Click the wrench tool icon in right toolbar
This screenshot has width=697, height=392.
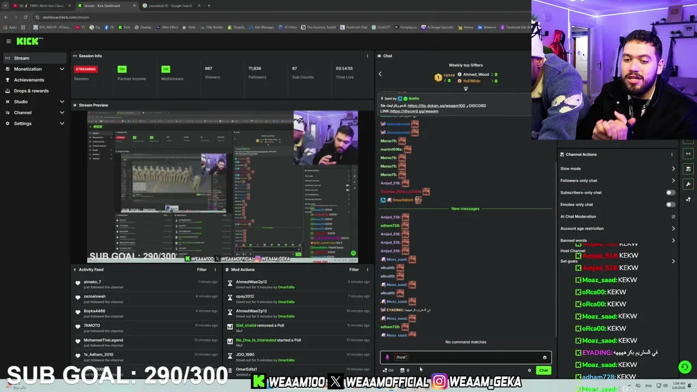[x=688, y=184]
